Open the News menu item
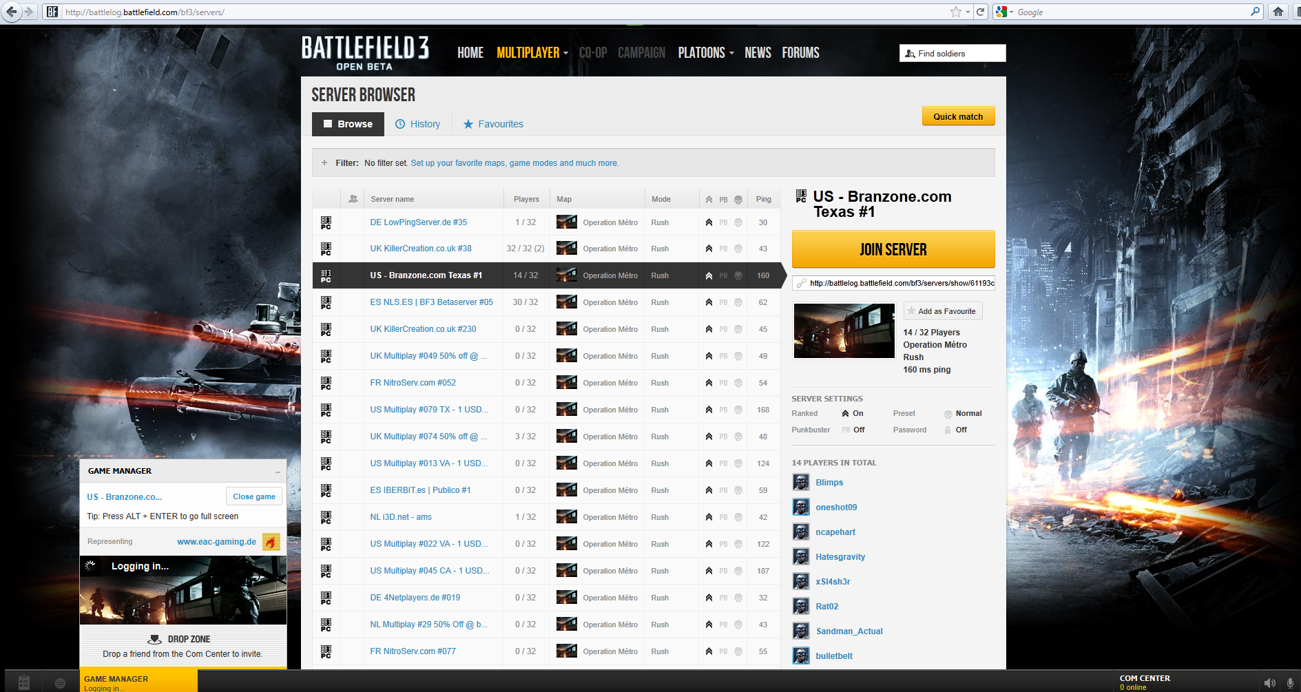1301x692 pixels. [x=758, y=53]
